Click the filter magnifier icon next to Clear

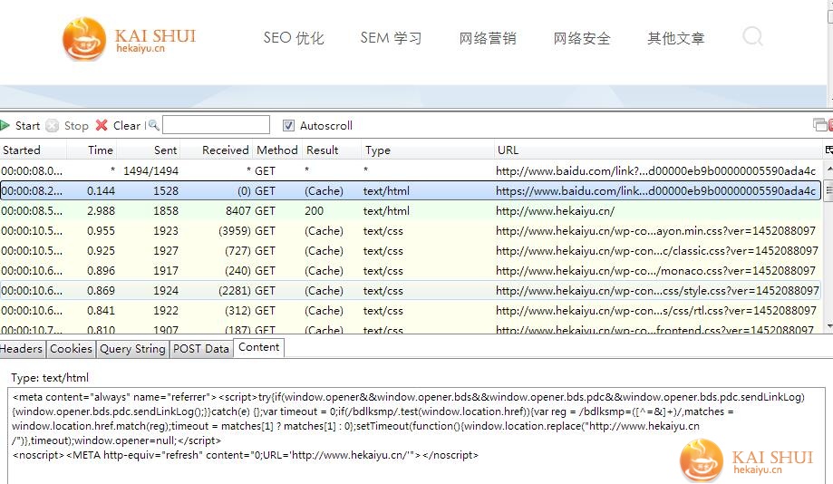(x=153, y=125)
